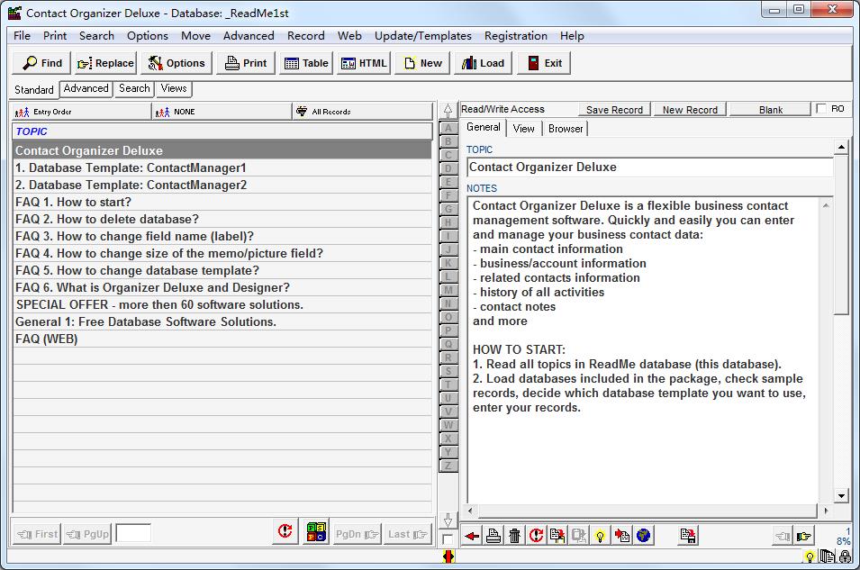Click the down arrow below alphabet bar

pyautogui.click(x=448, y=520)
